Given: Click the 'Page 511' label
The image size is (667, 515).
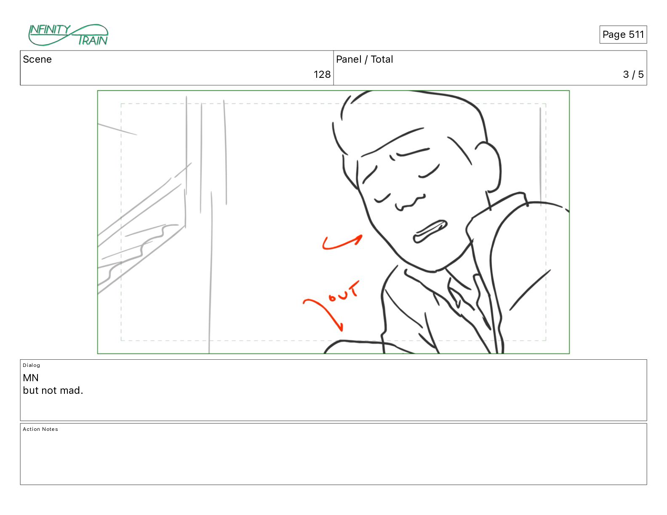Looking at the screenshot, I should click(623, 35).
